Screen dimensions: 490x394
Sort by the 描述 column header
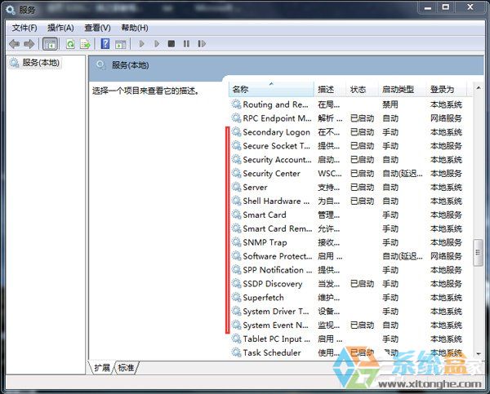(x=330, y=90)
